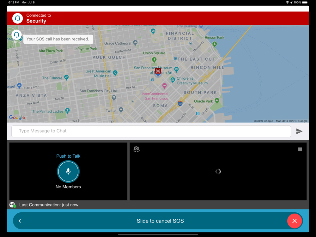The width and height of the screenshot is (316, 237).
Task: Click the 'Connected to Security' banner text
Action: [x=39, y=18]
